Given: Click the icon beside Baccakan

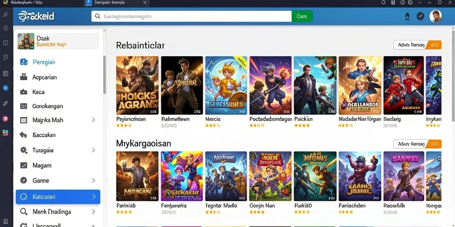Looking at the screenshot, I should tap(23, 135).
